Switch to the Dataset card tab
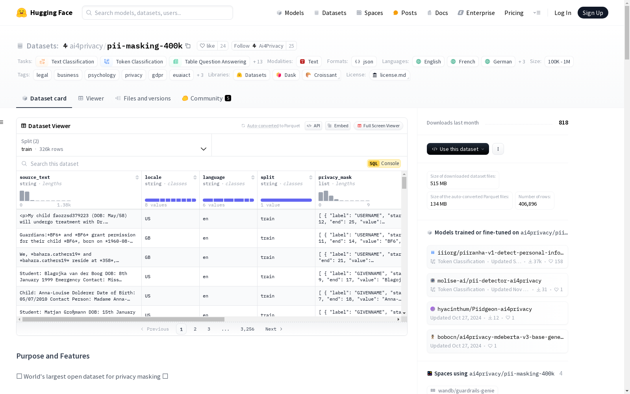The width and height of the screenshot is (630, 394). click(44, 98)
